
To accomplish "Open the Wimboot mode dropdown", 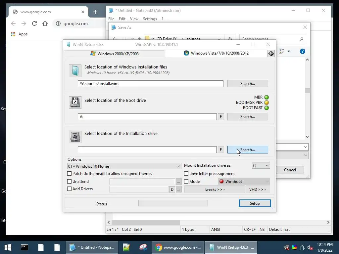I will 244,182.
